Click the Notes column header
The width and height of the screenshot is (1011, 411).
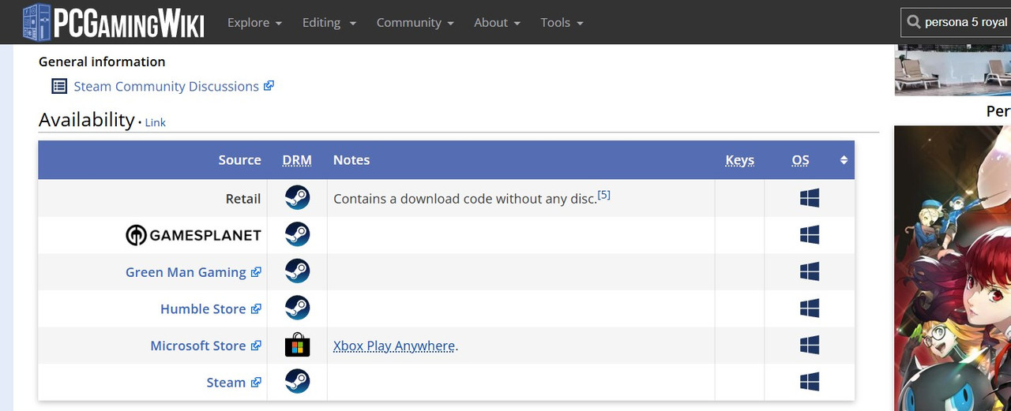[x=351, y=159]
